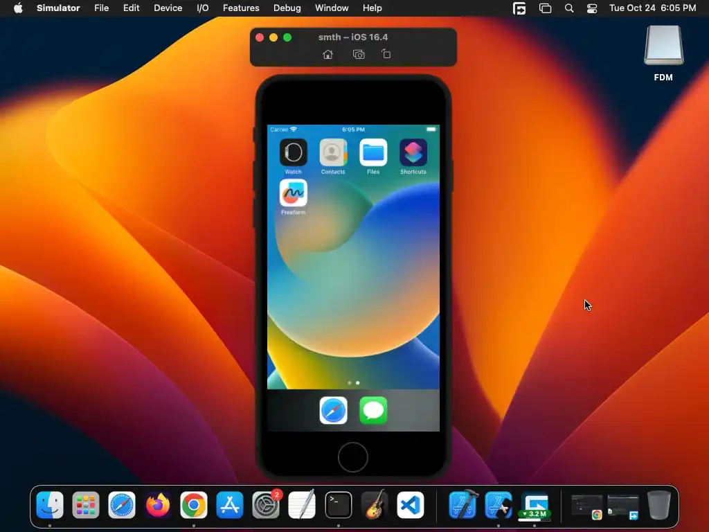709x532 pixels.
Task: Open Control Center in menu bar
Action: [x=592, y=8]
